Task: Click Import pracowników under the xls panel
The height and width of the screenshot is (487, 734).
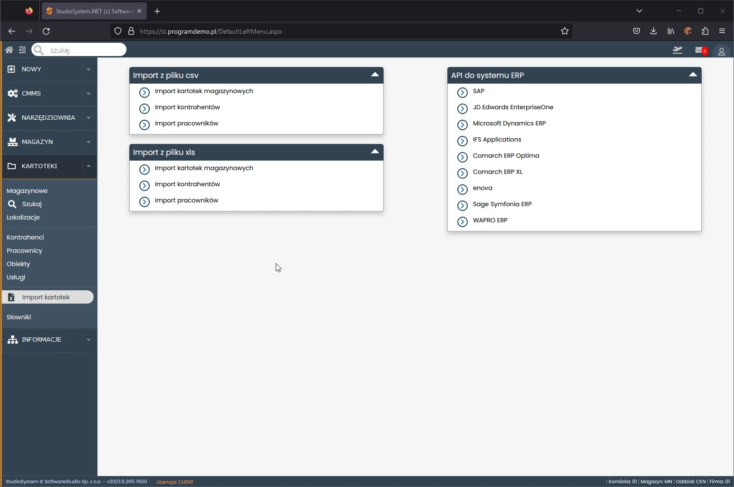Action: pyautogui.click(x=186, y=201)
